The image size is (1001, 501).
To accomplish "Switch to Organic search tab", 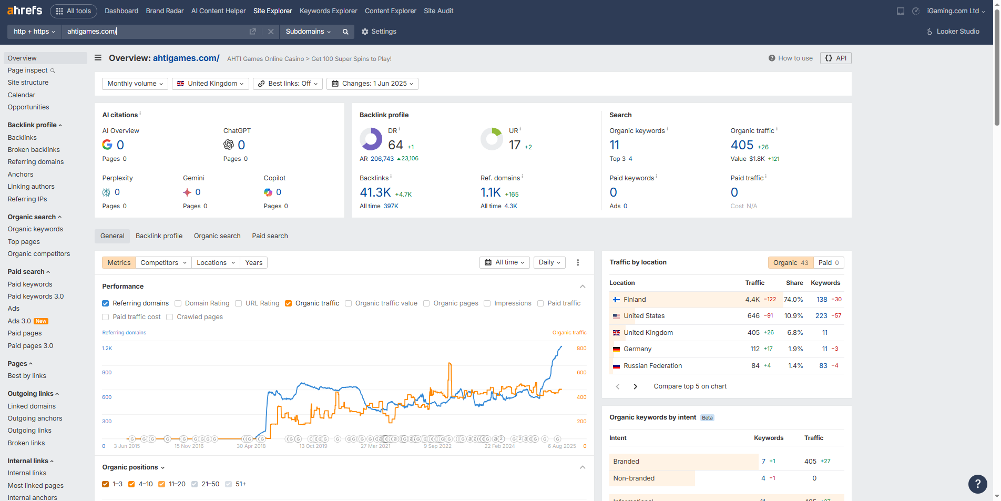I will [217, 236].
